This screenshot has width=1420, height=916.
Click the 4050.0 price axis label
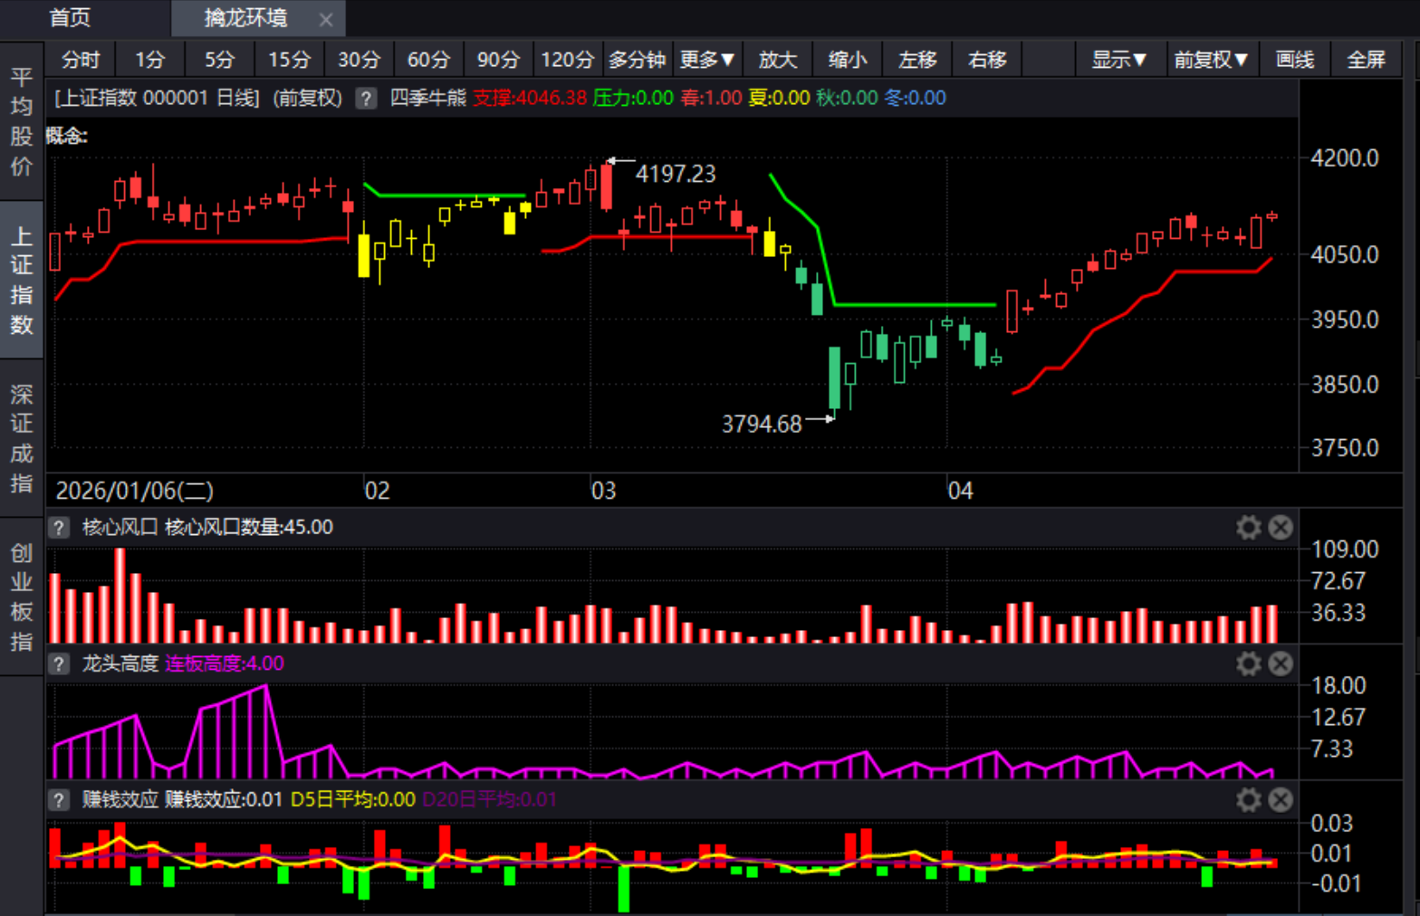pos(1345,254)
